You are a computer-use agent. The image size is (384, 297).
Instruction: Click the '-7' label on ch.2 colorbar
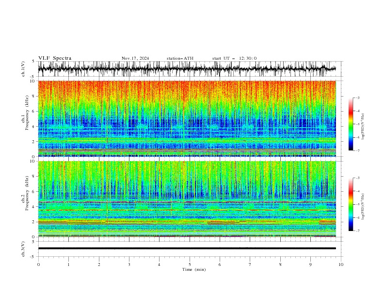pos(357,231)
